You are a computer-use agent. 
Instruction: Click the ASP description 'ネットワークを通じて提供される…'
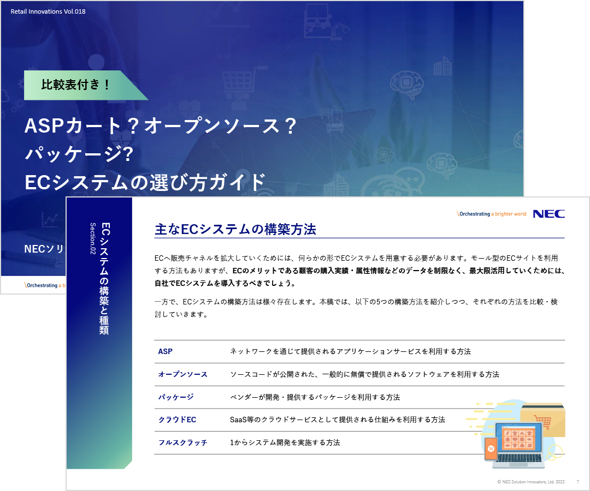click(350, 352)
